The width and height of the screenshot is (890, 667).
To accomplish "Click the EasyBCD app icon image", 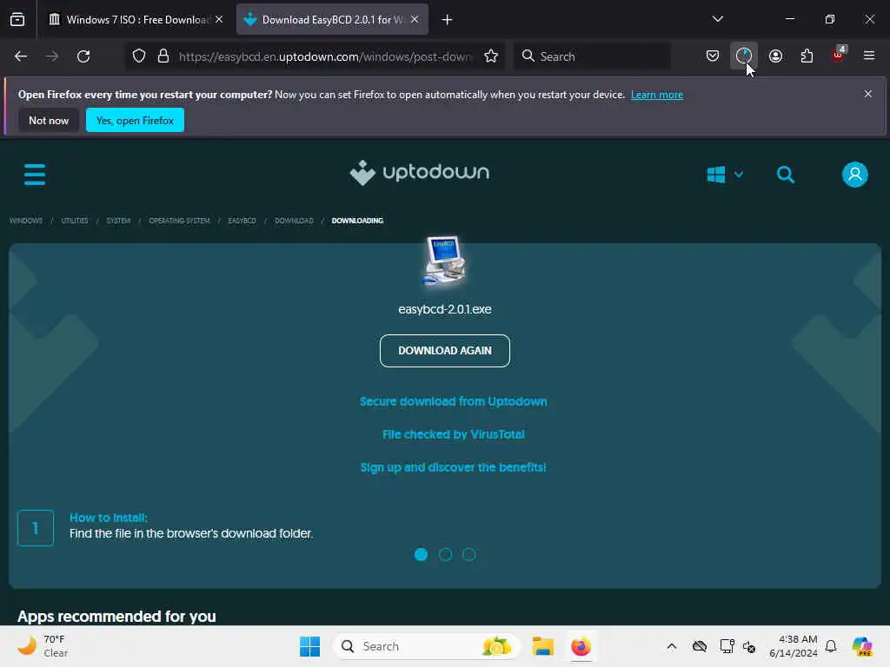I will (x=444, y=261).
